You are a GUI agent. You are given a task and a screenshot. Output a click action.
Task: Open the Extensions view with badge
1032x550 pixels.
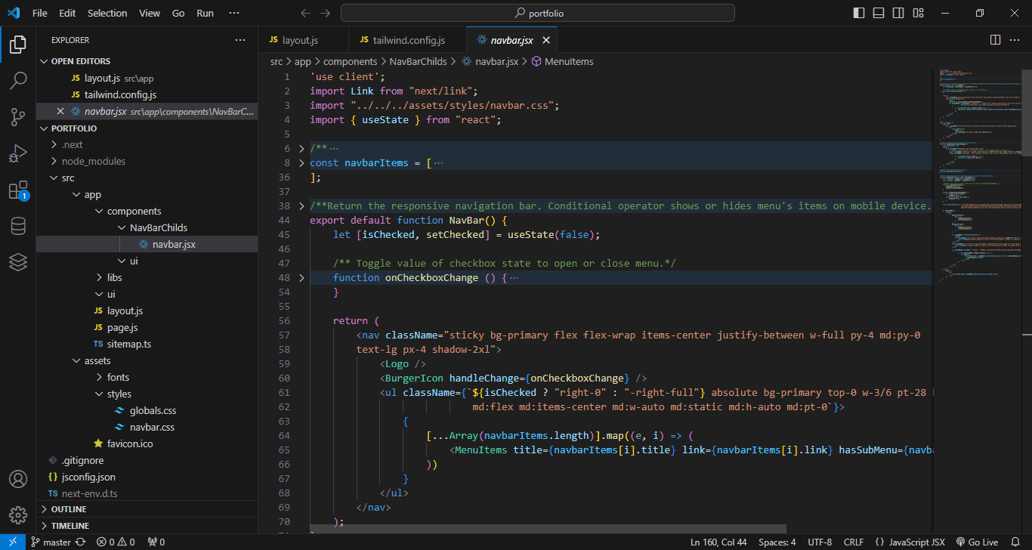coord(18,190)
